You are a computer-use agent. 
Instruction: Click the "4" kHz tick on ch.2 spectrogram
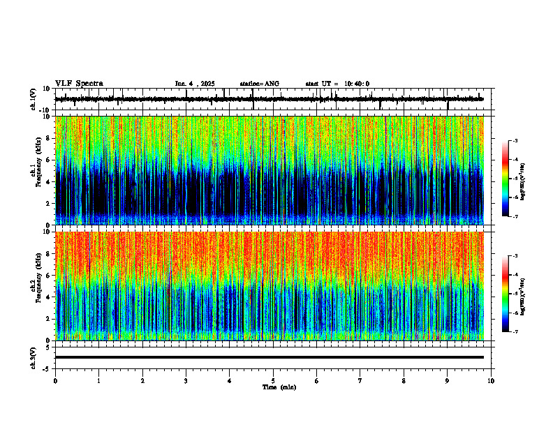coord(49,297)
